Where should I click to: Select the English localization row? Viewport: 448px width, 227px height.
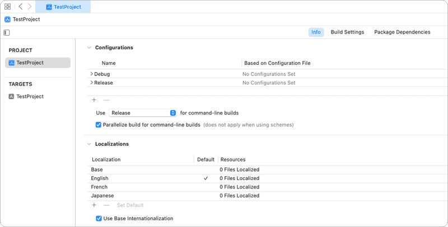(x=267, y=178)
